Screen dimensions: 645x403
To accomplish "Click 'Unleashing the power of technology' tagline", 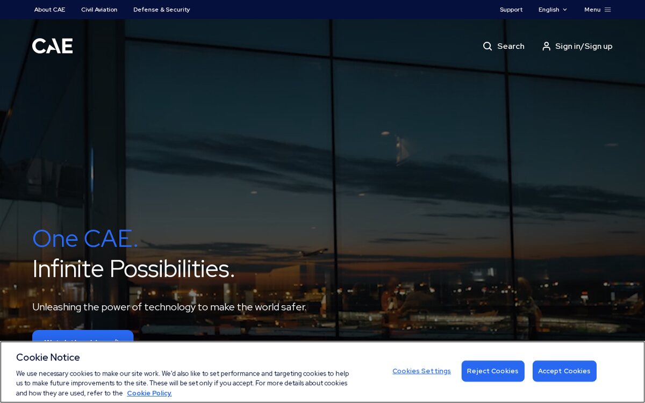I will click(169, 307).
